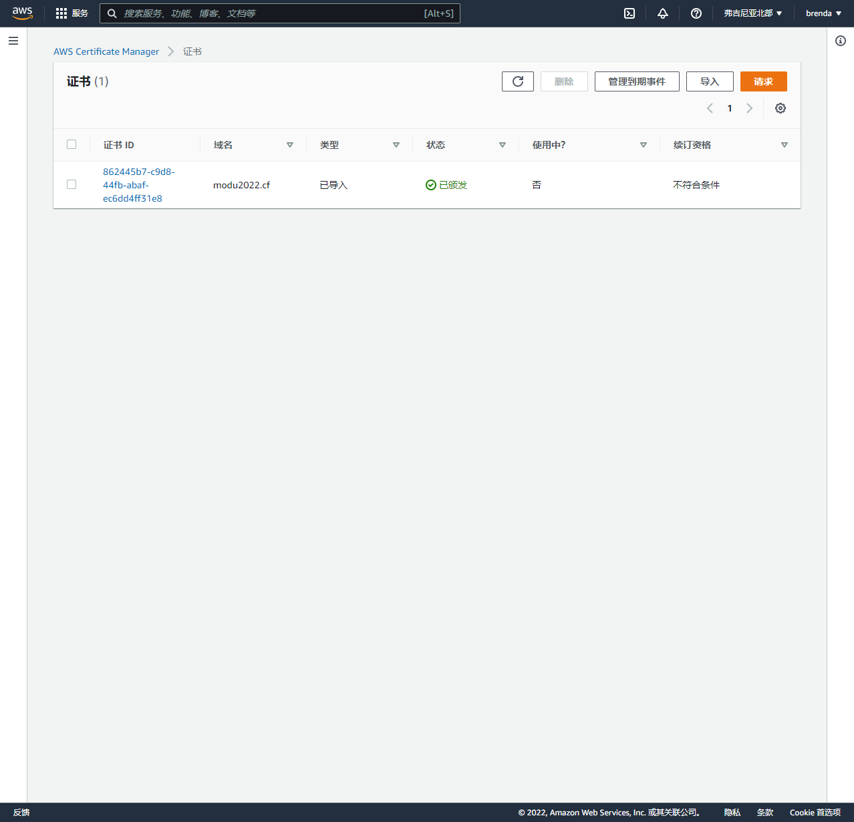Open 反馈 in the footer

(21, 813)
